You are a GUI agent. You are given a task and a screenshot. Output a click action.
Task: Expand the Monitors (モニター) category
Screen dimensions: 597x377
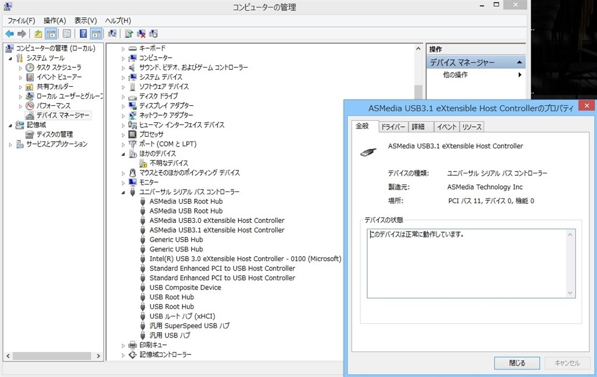(x=123, y=183)
